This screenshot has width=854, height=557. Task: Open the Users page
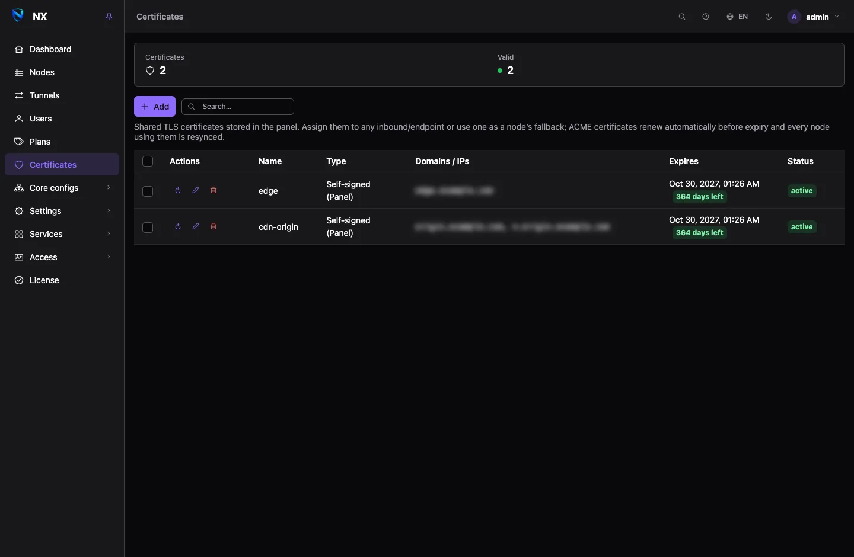point(62,119)
